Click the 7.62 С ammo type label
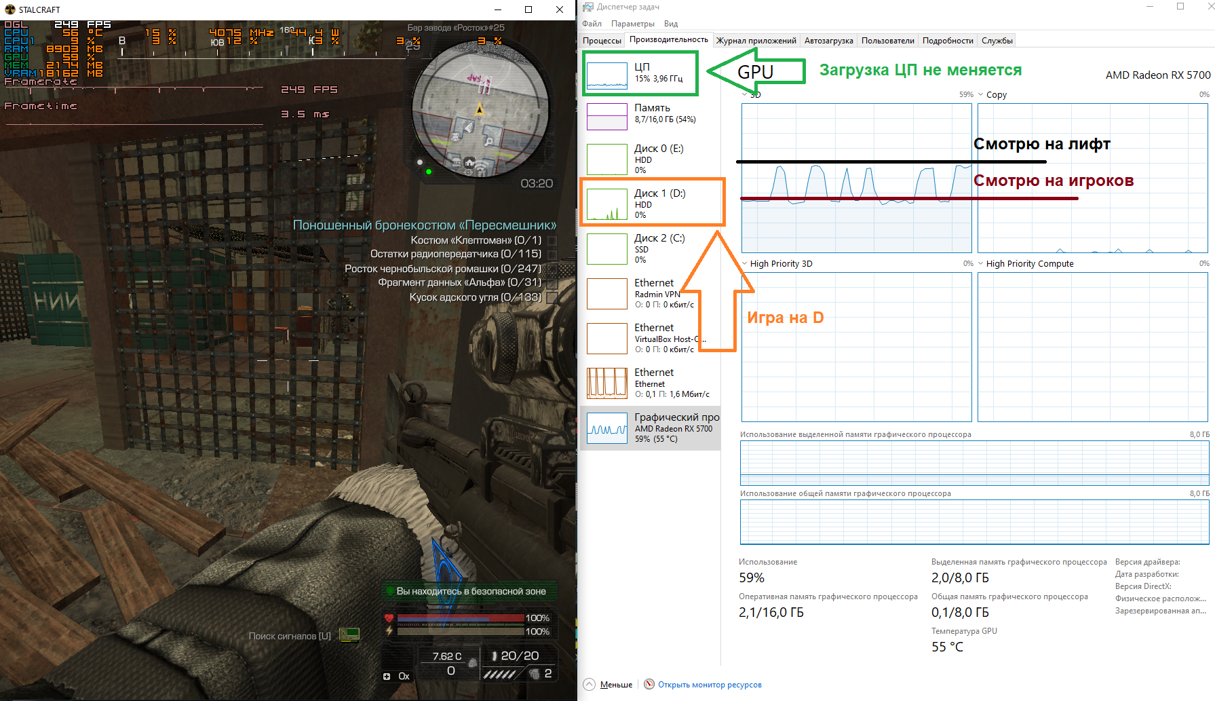 447,656
